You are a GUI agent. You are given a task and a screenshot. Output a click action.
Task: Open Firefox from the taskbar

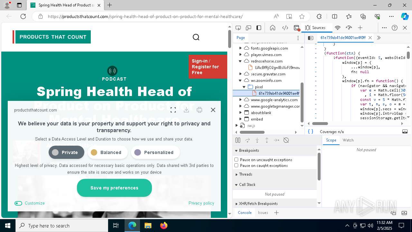[x=164, y=226]
